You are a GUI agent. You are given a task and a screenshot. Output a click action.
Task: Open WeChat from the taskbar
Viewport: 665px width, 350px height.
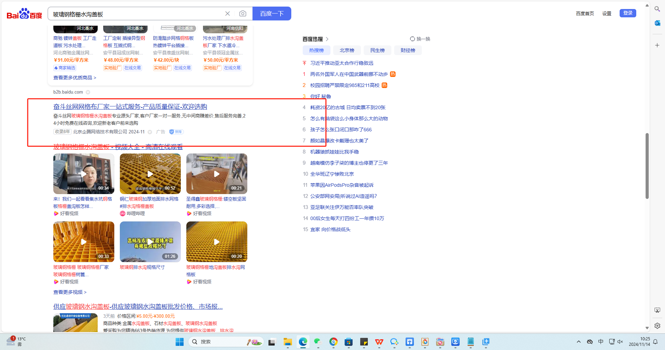[318, 342]
